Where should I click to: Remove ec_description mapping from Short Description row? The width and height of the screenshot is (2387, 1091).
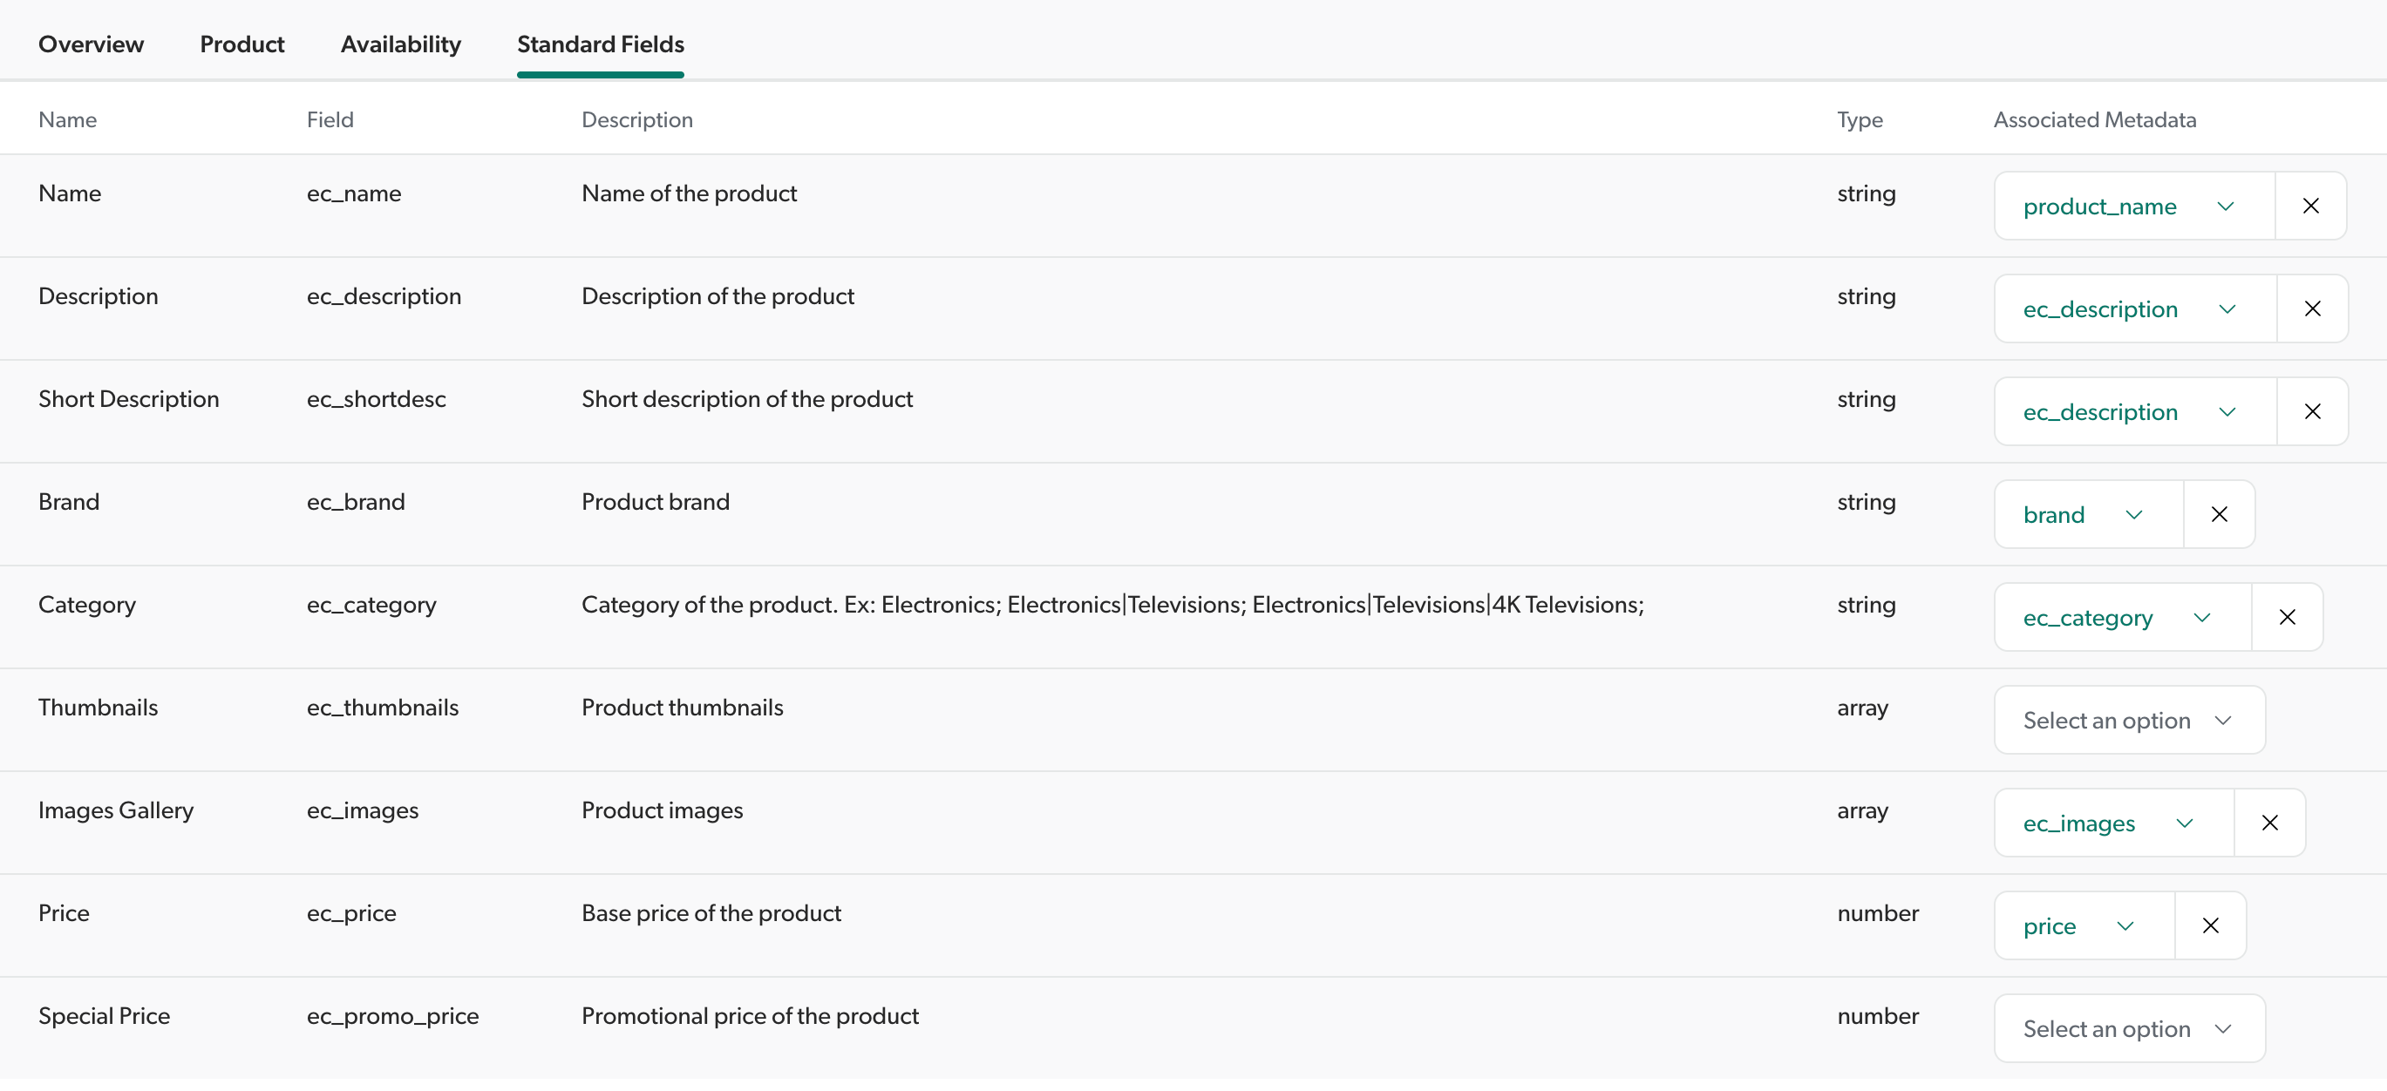point(2312,410)
